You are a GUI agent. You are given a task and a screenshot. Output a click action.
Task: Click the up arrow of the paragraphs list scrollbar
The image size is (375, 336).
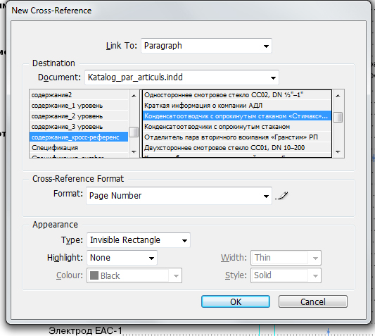pyautogui.click(x=338, y=96)
